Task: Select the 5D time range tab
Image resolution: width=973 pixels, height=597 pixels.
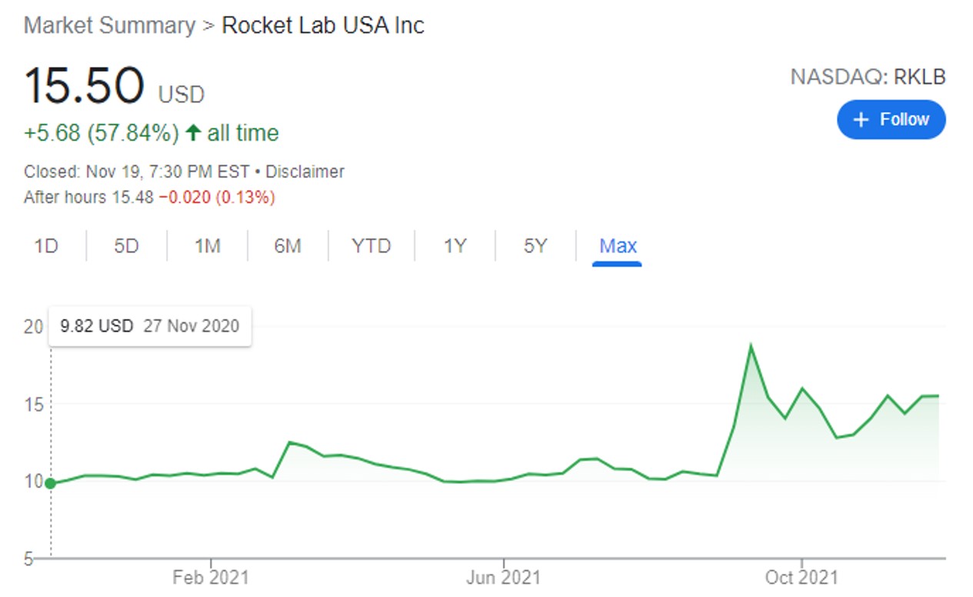Action: pos(126,246)
